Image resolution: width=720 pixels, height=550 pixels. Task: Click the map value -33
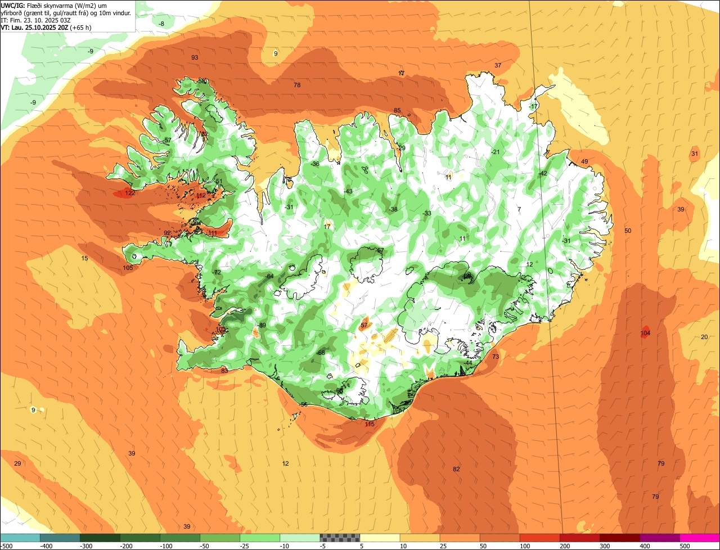pos(427,214)
